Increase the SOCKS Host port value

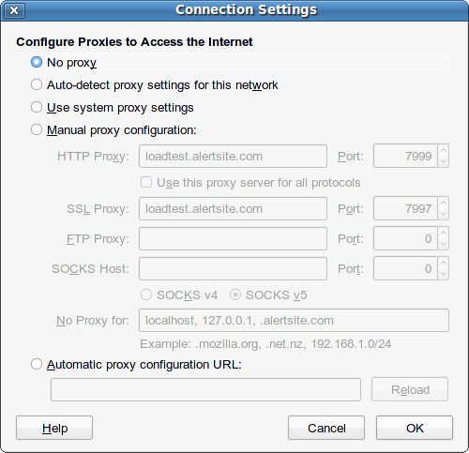443,263
